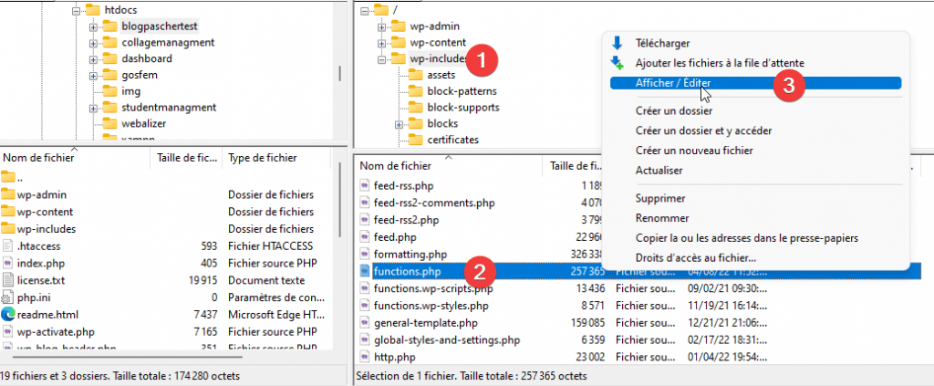Screen dimensions: 934x386
Task: Select the block-supports folder icon
Action: [x=416, y=108]
